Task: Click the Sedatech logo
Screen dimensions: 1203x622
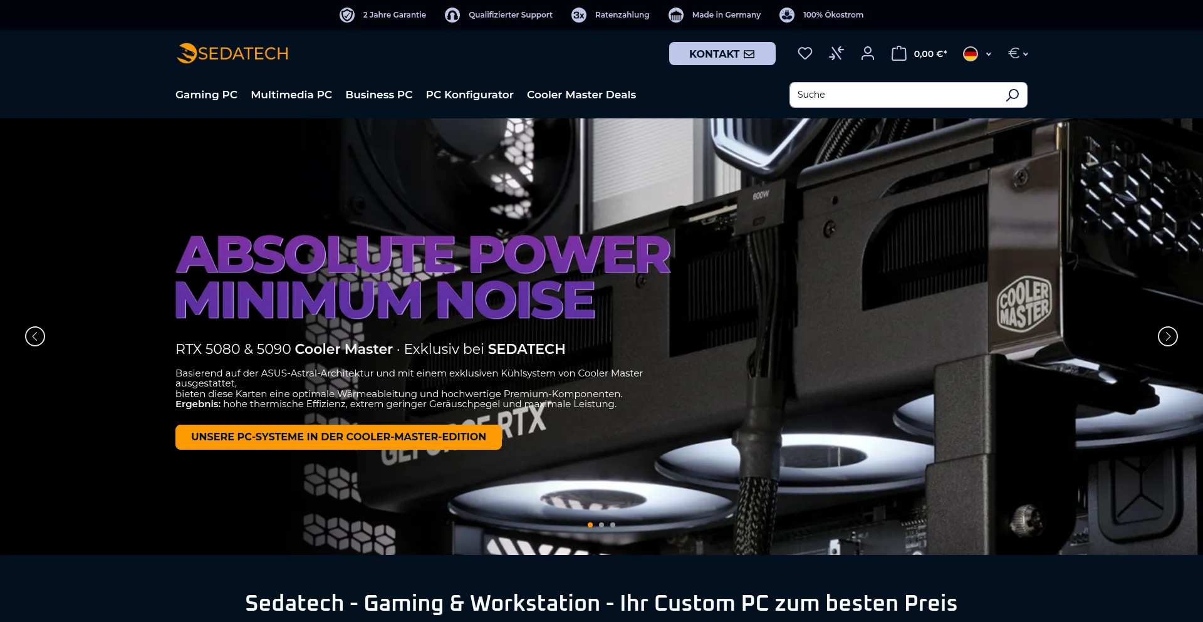Action: (232, 54)
